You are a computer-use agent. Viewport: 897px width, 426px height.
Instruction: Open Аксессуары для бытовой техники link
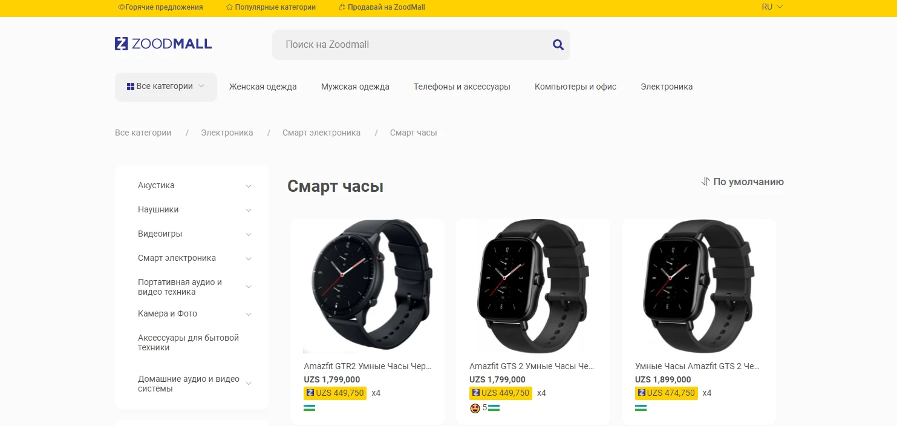coord(188,342)
